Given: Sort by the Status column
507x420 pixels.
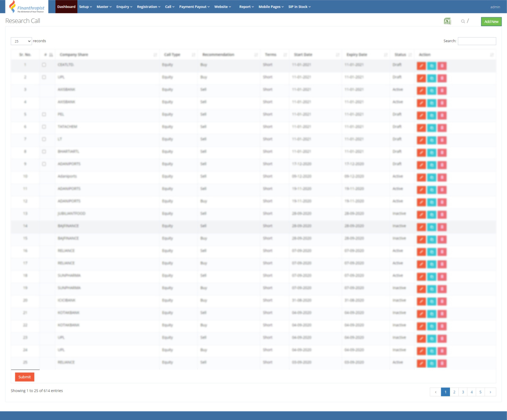Looking at the screenshot, I should [x=402, y=54].
